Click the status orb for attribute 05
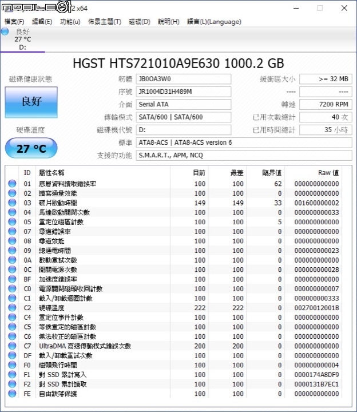357x412 pixels. click(x=12, y=222)
